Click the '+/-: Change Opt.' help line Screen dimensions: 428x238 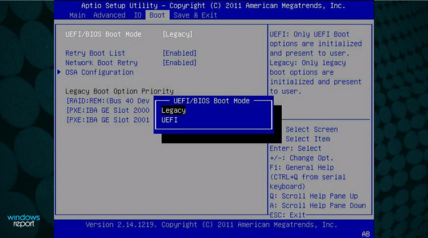(302, 158)
